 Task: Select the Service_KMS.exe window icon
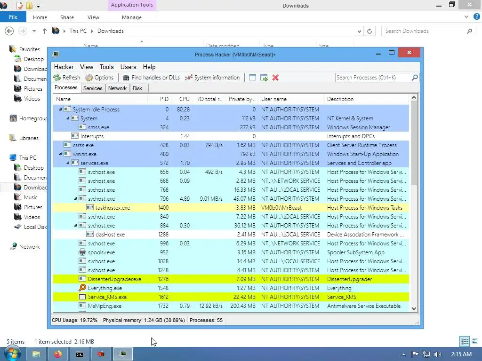coord(82,297)
